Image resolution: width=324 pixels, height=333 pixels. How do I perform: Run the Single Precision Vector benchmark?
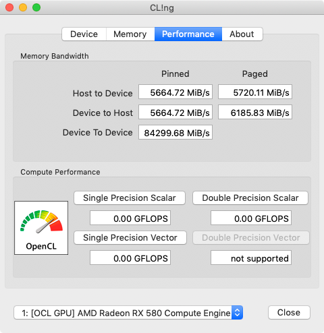point(130,238)
